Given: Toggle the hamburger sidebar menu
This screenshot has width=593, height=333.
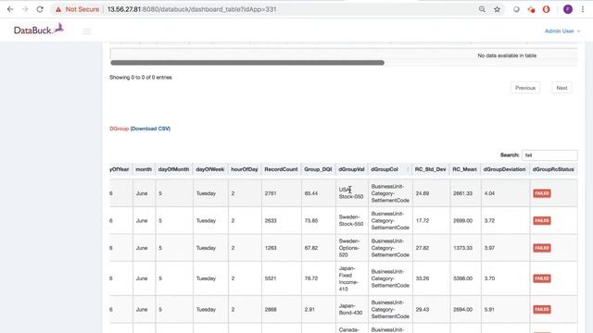Looking at the screenshot, I should pos(87,31).
